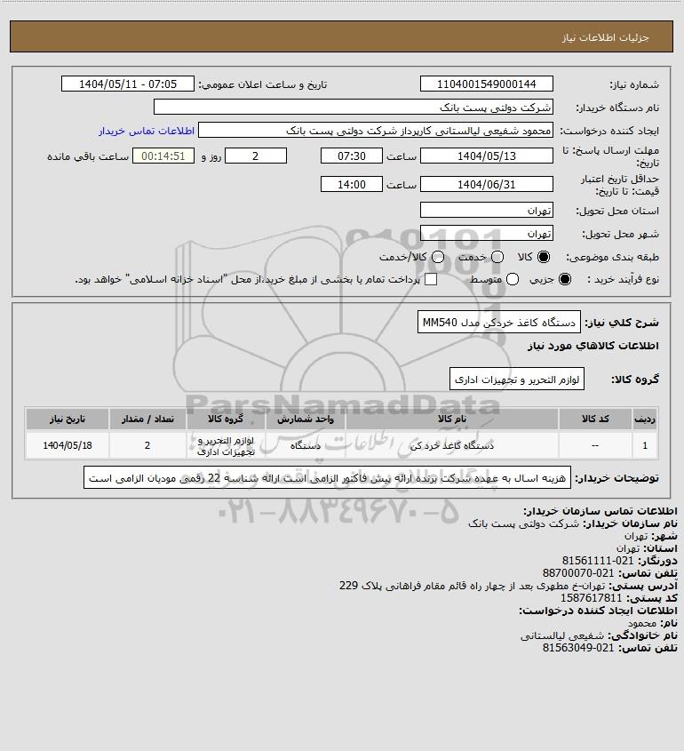Click the phone number 88700070-021
The width and height of the screenshot is (684, 751).
click(578, 573)
